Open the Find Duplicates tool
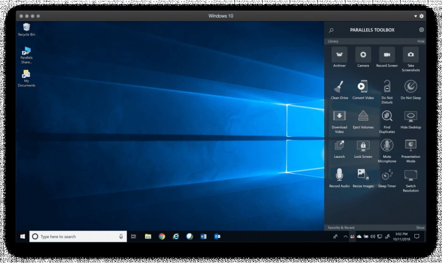 tap(387, 116)
